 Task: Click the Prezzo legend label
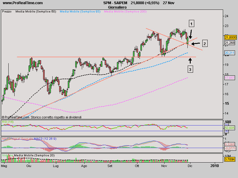point(7,12)
